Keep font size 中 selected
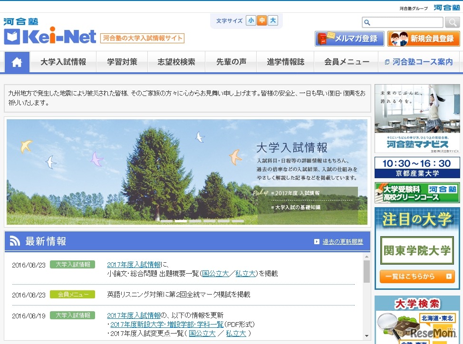 (261, 21)
